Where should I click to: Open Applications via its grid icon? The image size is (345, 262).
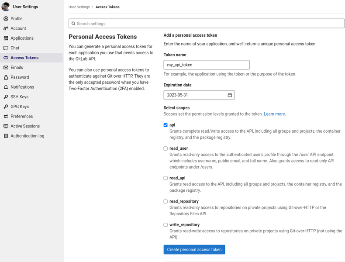tap(6, 38)
